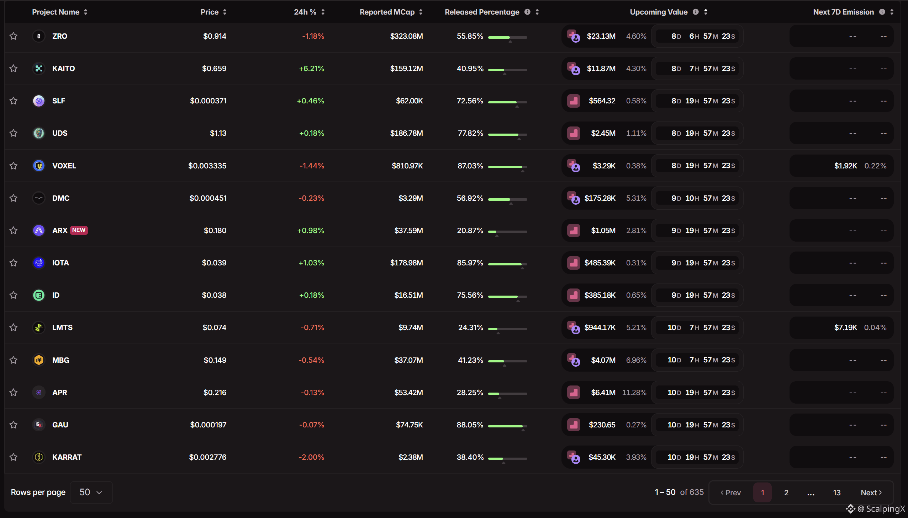This screenshot has width=908, height=518.
Task: Sort by Reported MCap header
Action: pyautogui.click(x=391, y=12)
